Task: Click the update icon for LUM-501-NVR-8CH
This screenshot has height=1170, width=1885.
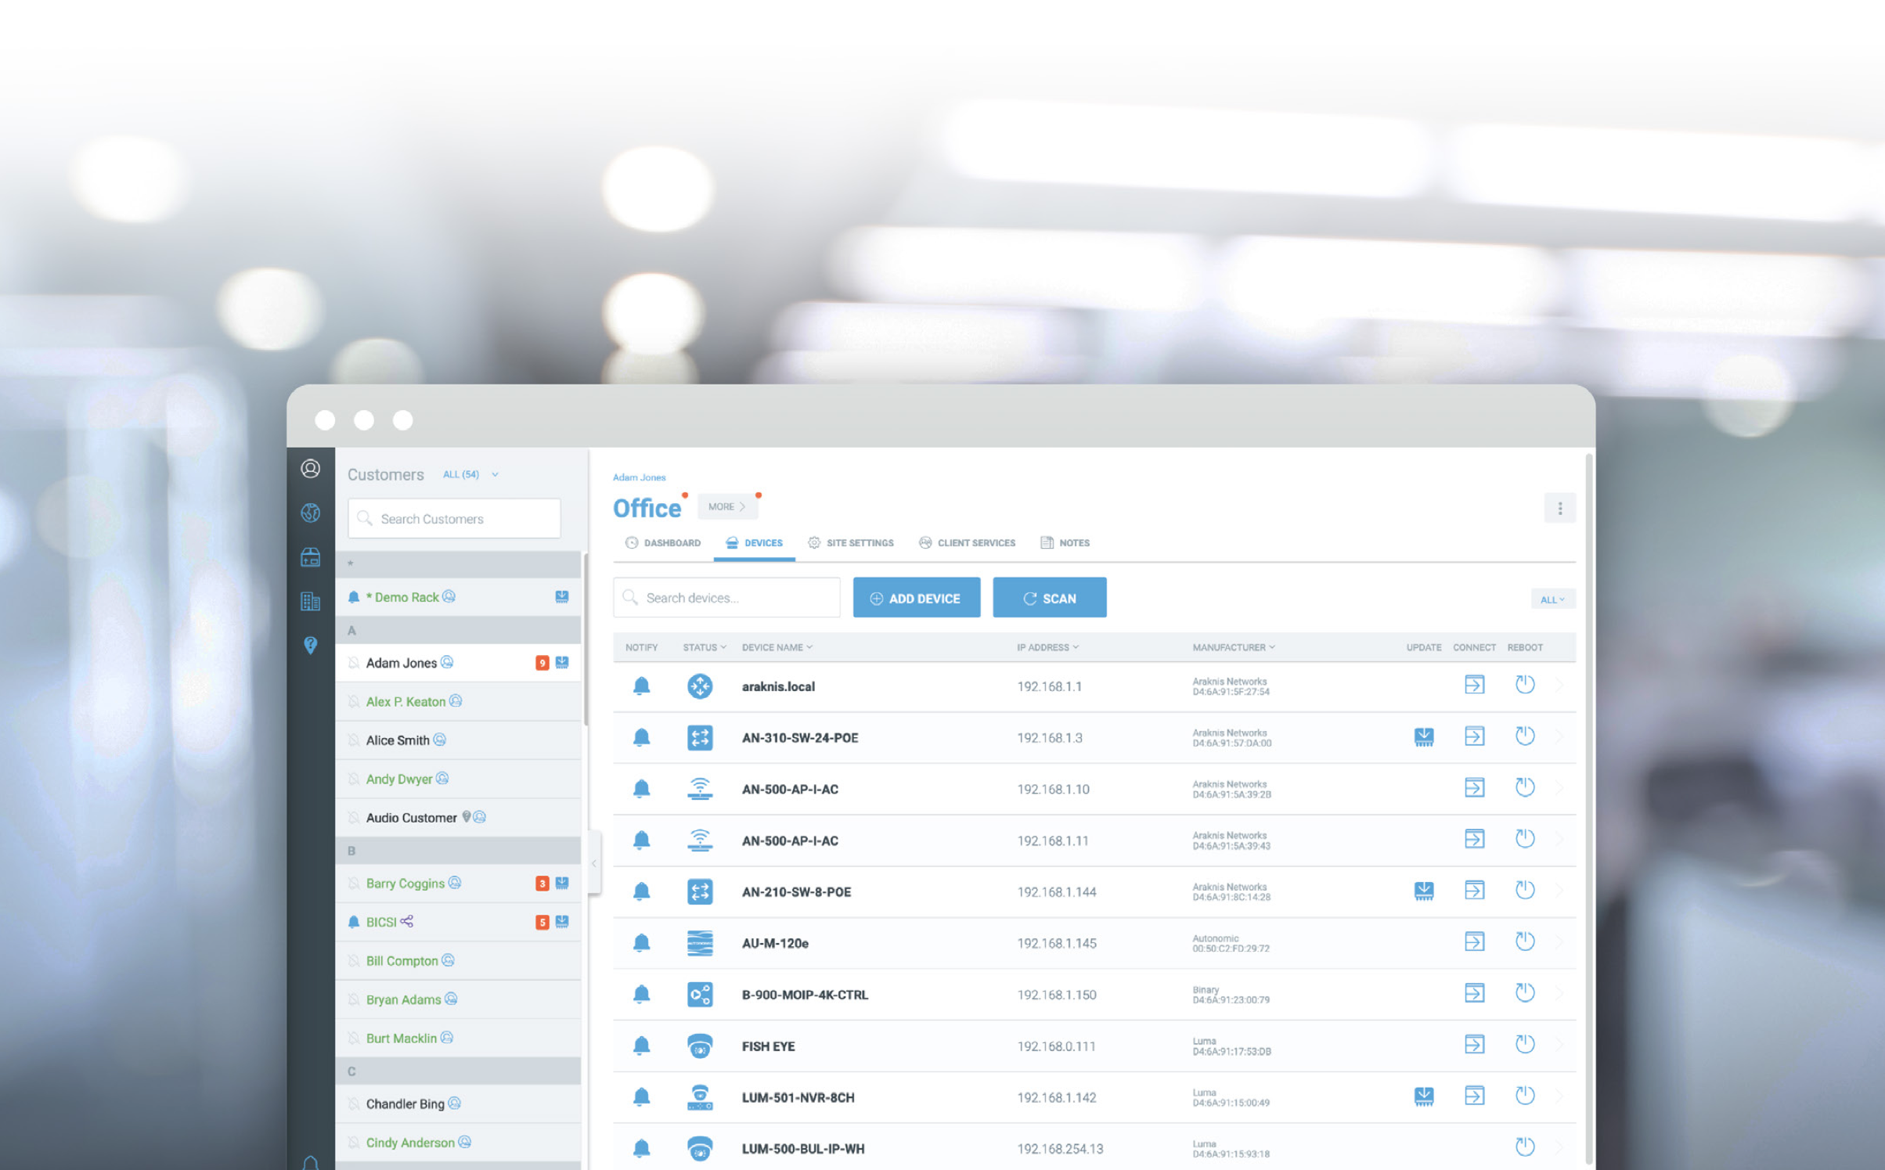Action: click(x=1424, y=1096)
